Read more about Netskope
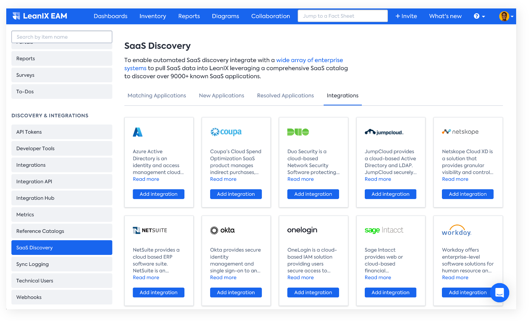Screen dimensions: 529x321 455,179
